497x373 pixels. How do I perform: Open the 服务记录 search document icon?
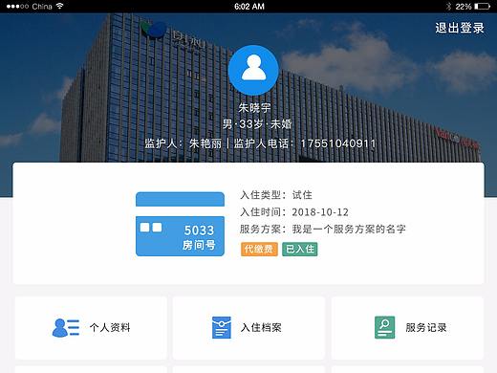point(384,327)
